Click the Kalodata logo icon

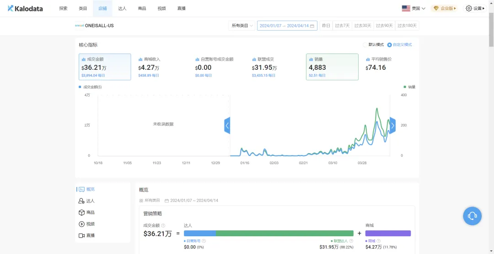[x=11, y=8]
